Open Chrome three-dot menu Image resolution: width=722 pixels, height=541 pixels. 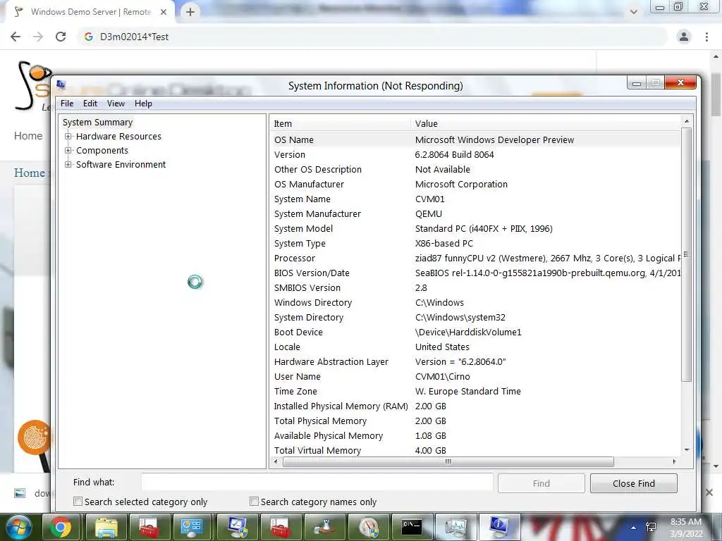tap(706, 37)
